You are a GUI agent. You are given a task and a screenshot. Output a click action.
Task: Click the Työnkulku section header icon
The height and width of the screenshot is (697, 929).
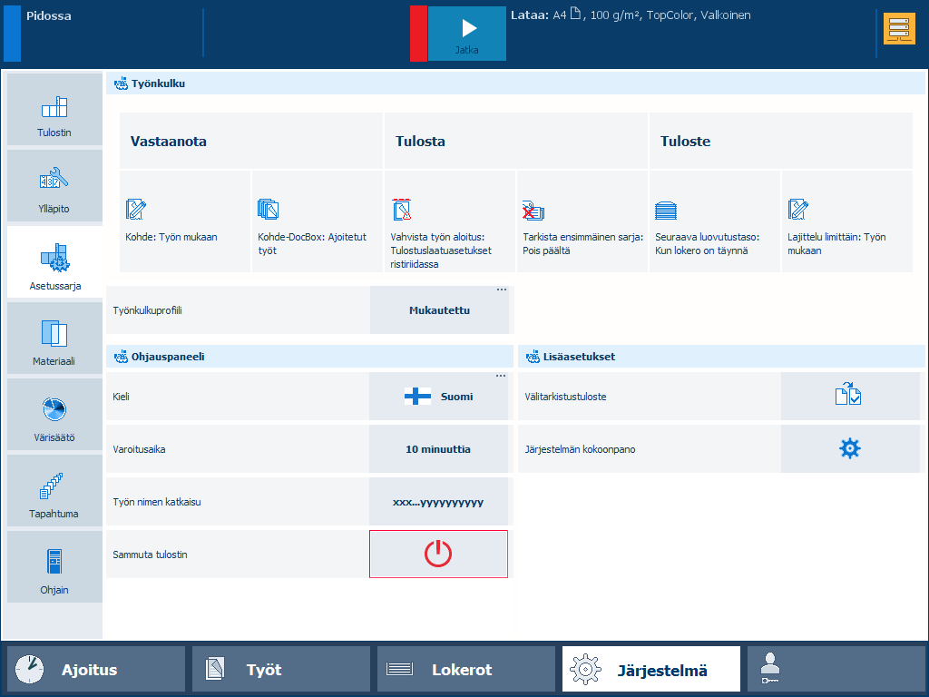[x=121, y=83]
